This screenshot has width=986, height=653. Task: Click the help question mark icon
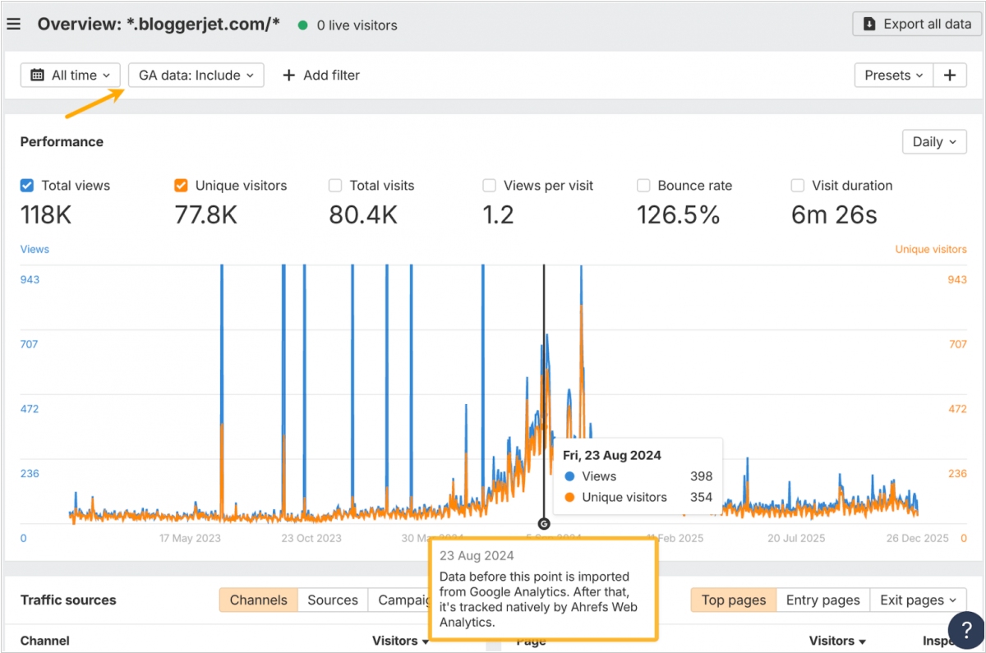(x=966, y=630)
